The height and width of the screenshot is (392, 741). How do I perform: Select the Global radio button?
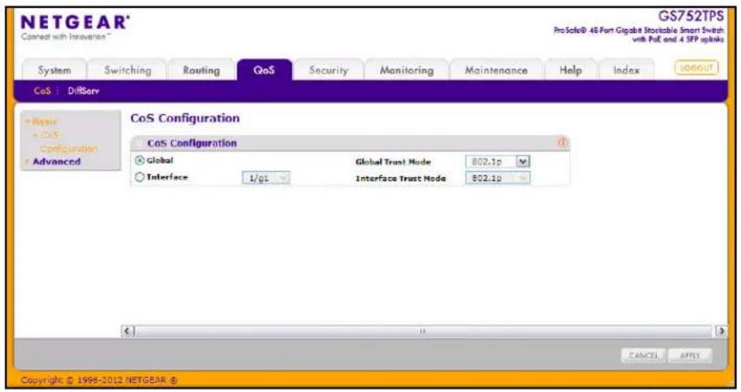coord(140,161)
